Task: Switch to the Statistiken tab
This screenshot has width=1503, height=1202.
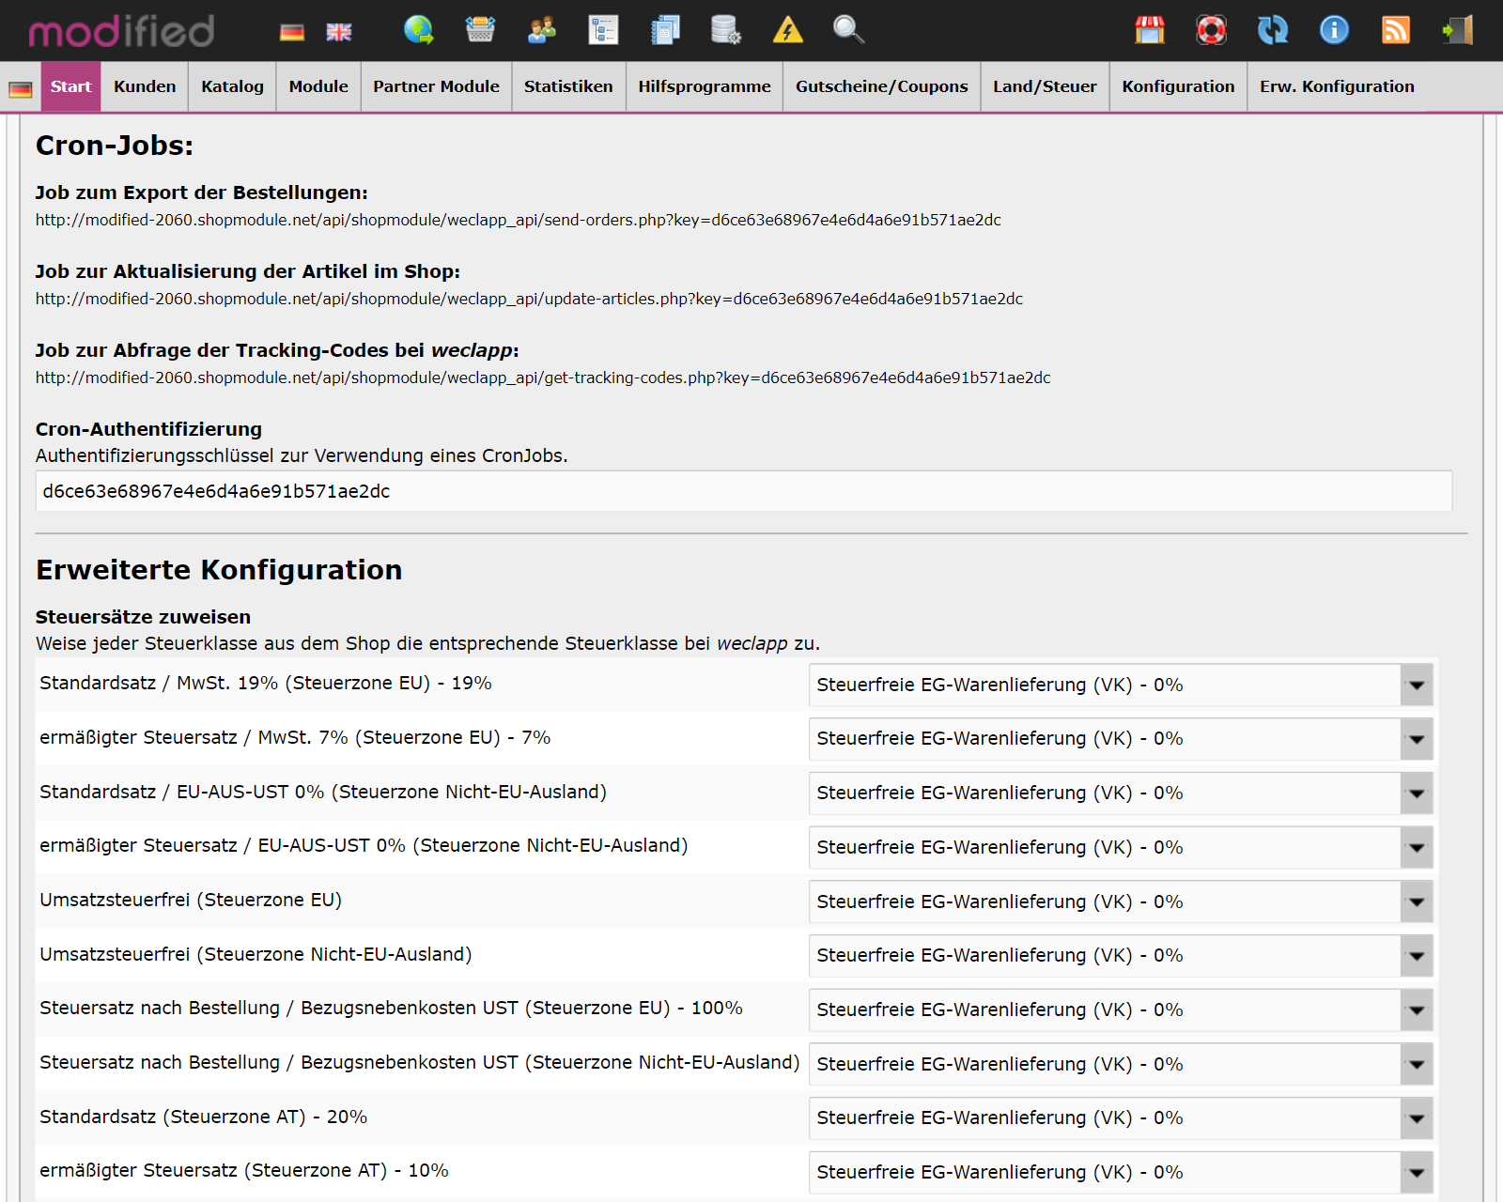Action: [568, 86]
